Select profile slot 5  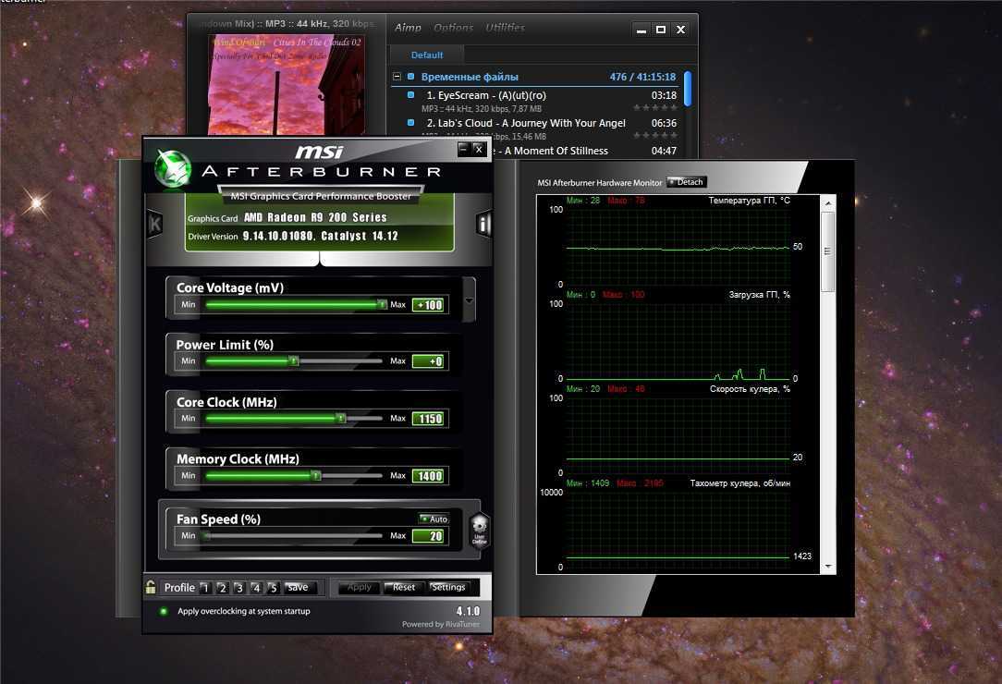click(273, 588)
